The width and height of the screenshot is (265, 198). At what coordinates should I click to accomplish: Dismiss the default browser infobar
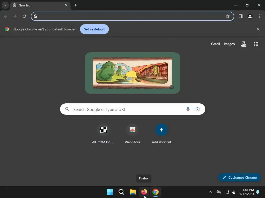(x=258, y=29)
